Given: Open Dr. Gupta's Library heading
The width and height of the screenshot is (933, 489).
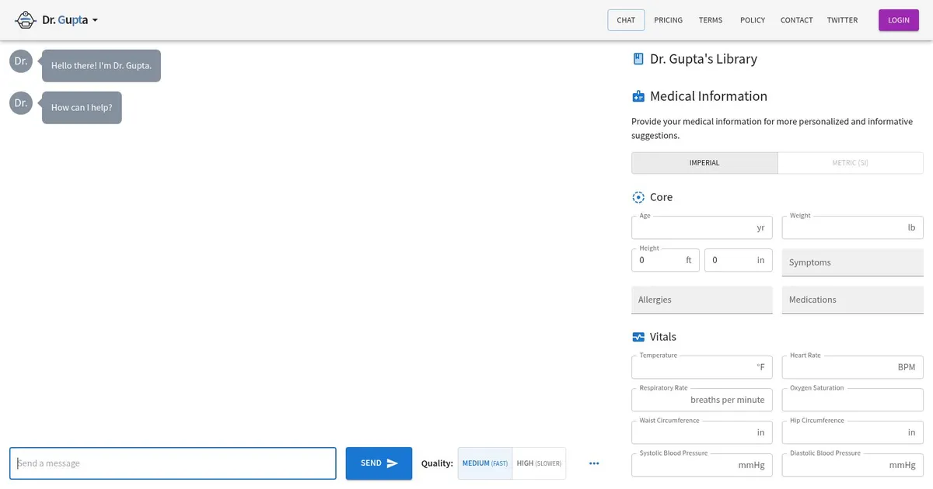Looking at the screenshot, I should [x=704, y=59].
